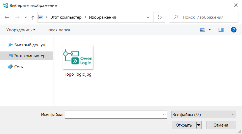Image resolution: width=242 pixels, height=134 pixels.
Task: Click the 'Открыть' button
Action: pyautogui.click(x=184, y=125)
